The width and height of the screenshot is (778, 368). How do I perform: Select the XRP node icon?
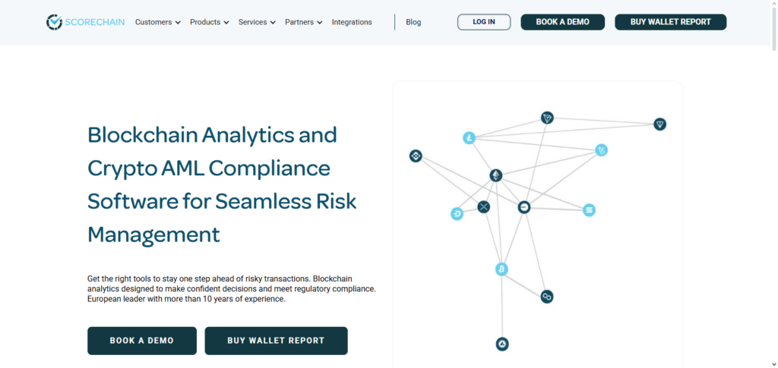pos(484,206)
